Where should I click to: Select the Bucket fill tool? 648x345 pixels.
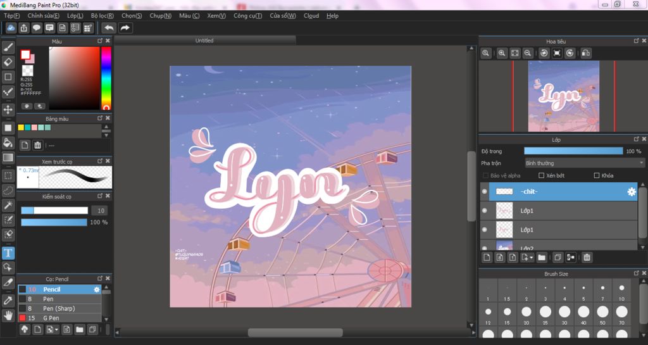click(8, 142)
